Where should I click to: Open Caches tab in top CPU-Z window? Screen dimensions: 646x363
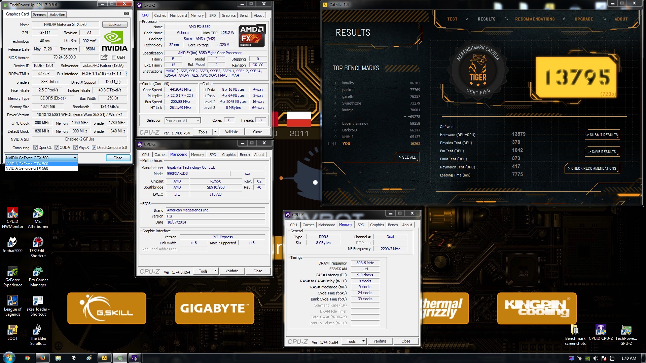(160, 15)
